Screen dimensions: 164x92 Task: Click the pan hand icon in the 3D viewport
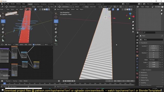[133, 25]
